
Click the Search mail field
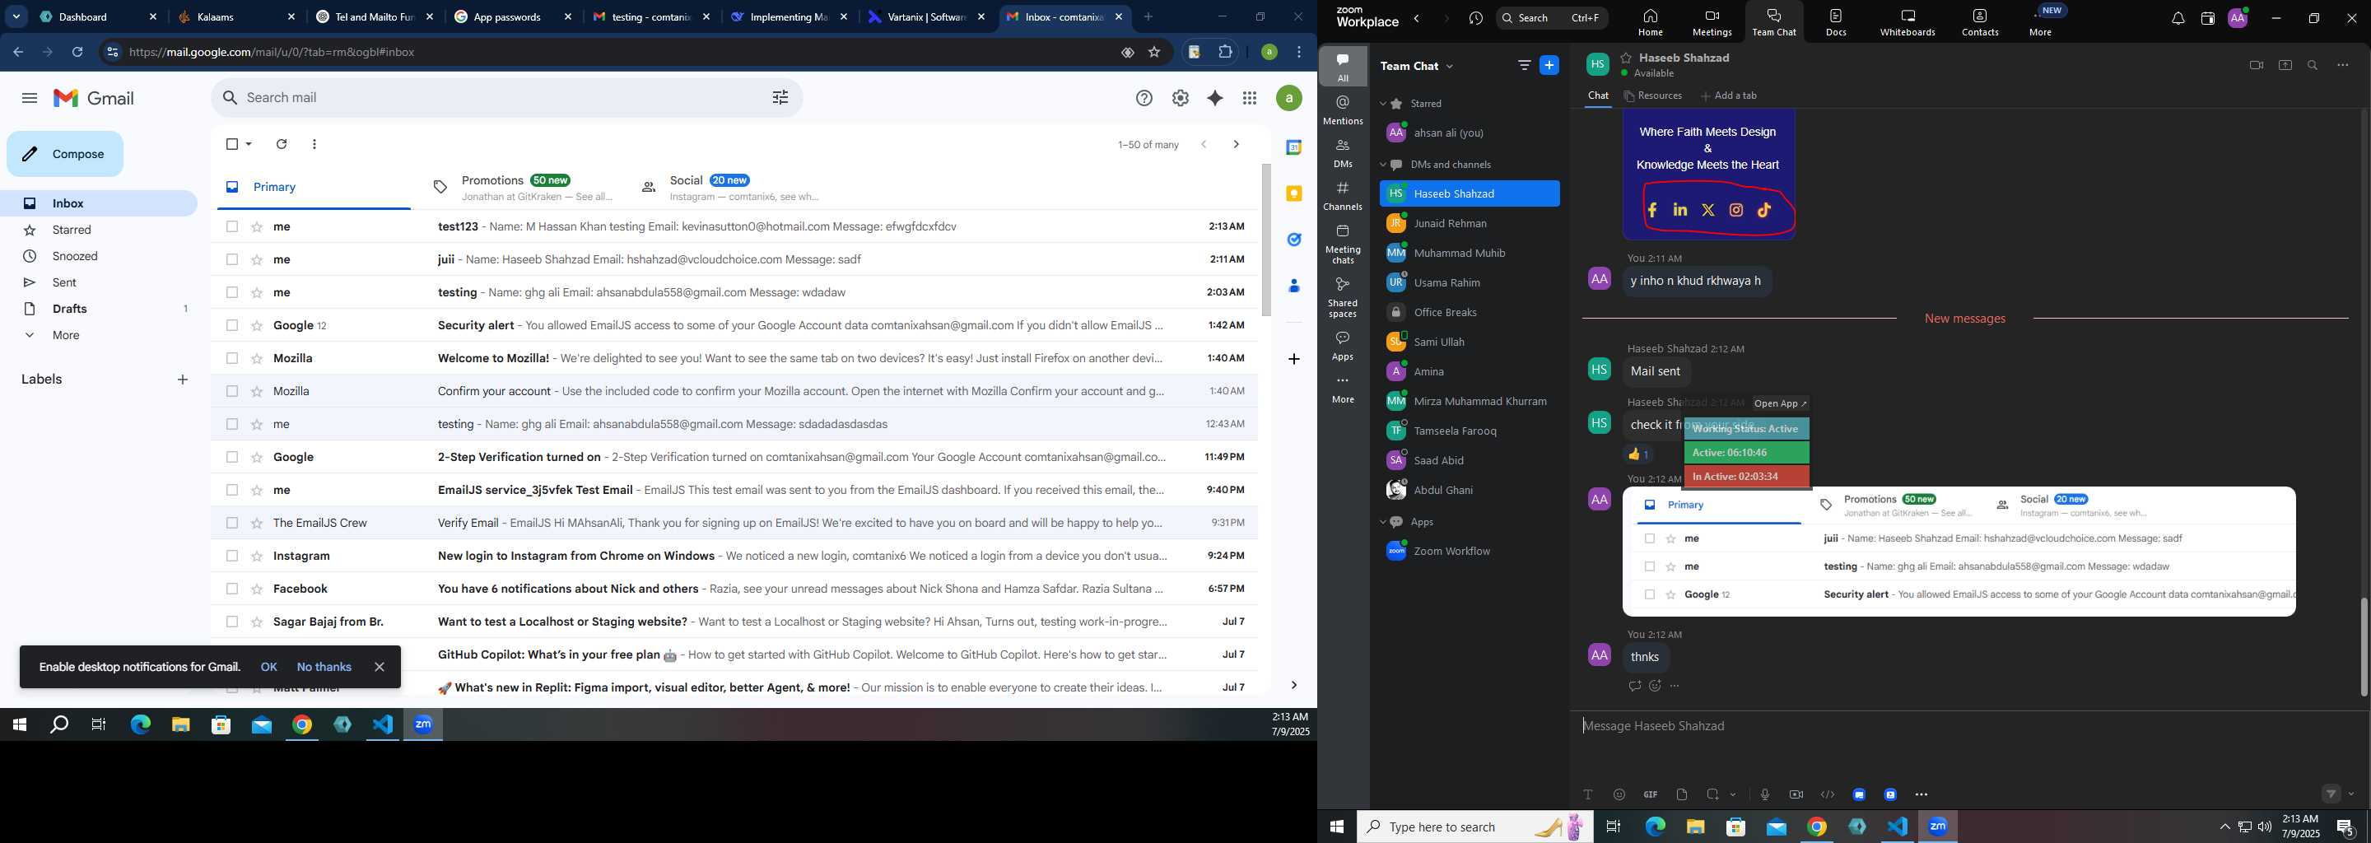[506, 97]
